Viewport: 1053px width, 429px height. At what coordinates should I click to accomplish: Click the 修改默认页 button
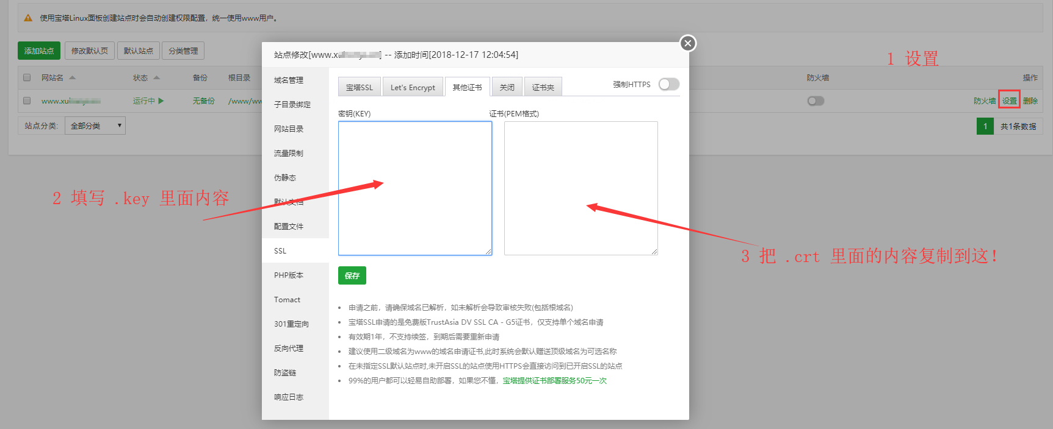coord(90,51)
